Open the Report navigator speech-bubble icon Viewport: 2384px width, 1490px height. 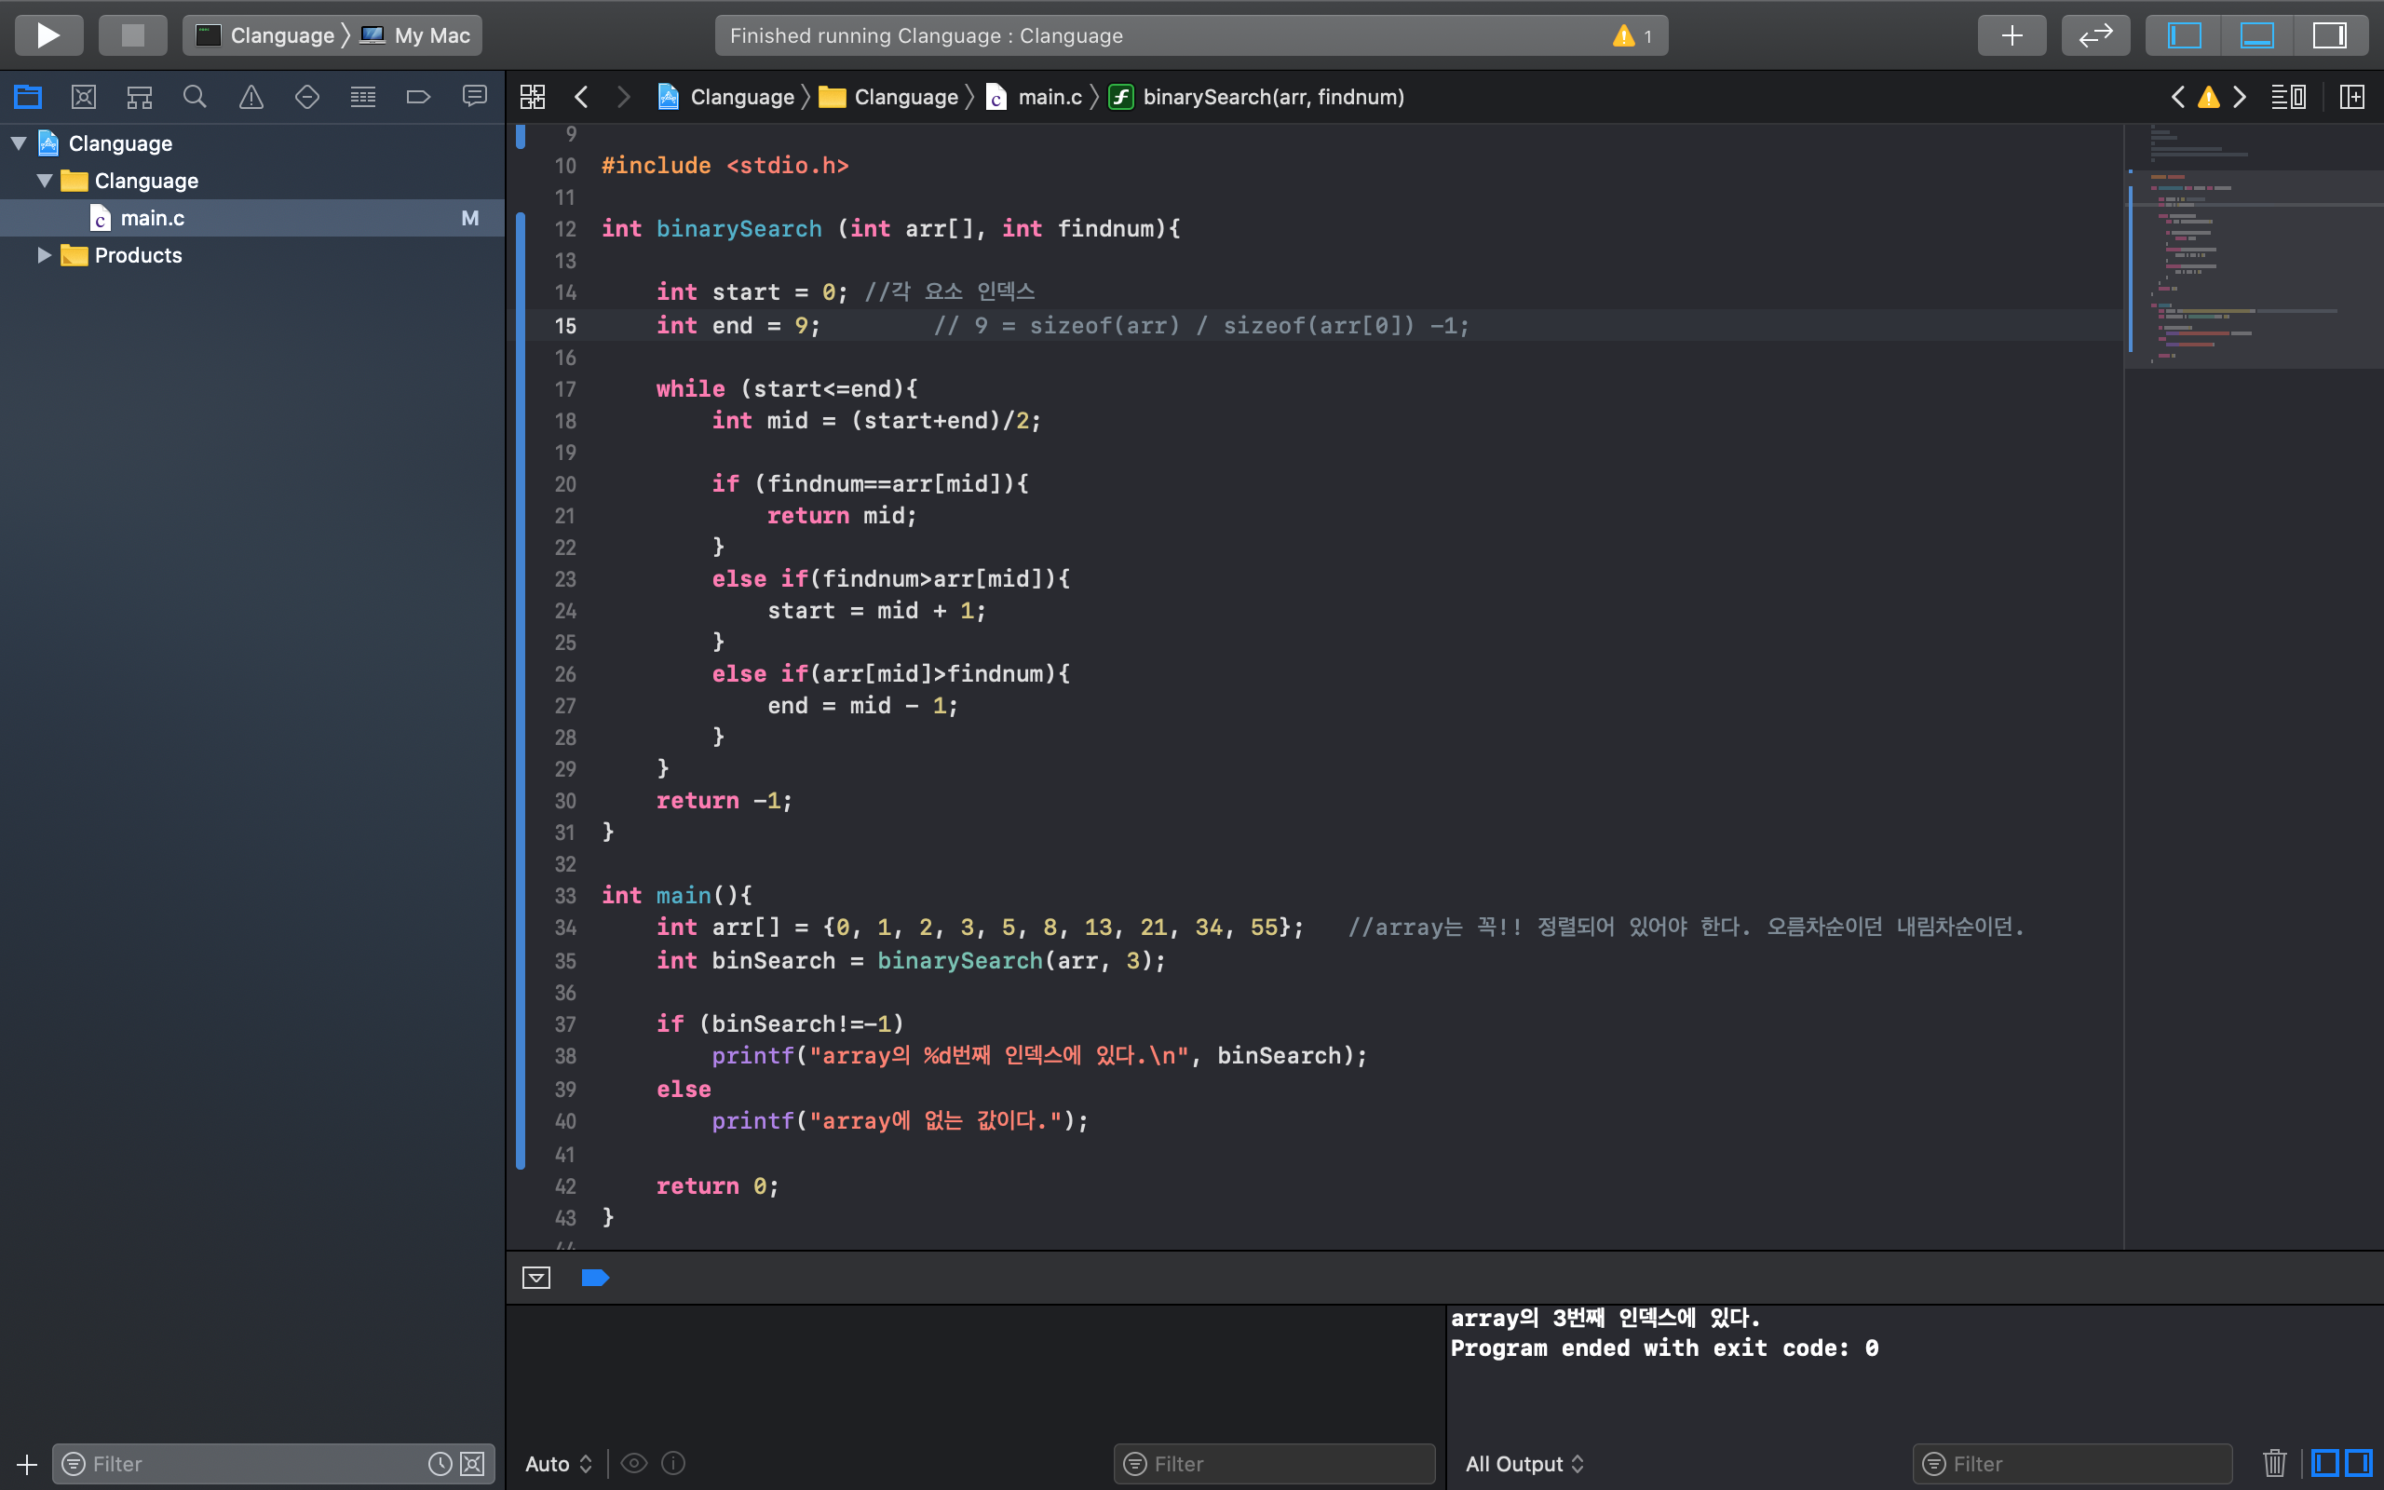[x=475, y=97]
